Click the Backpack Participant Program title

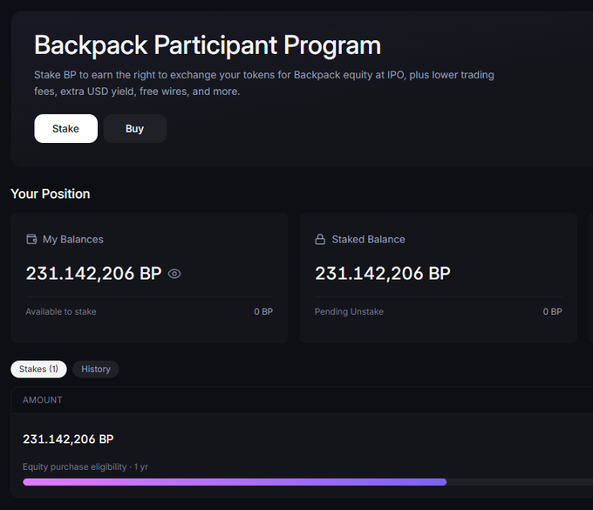(208, 45)
